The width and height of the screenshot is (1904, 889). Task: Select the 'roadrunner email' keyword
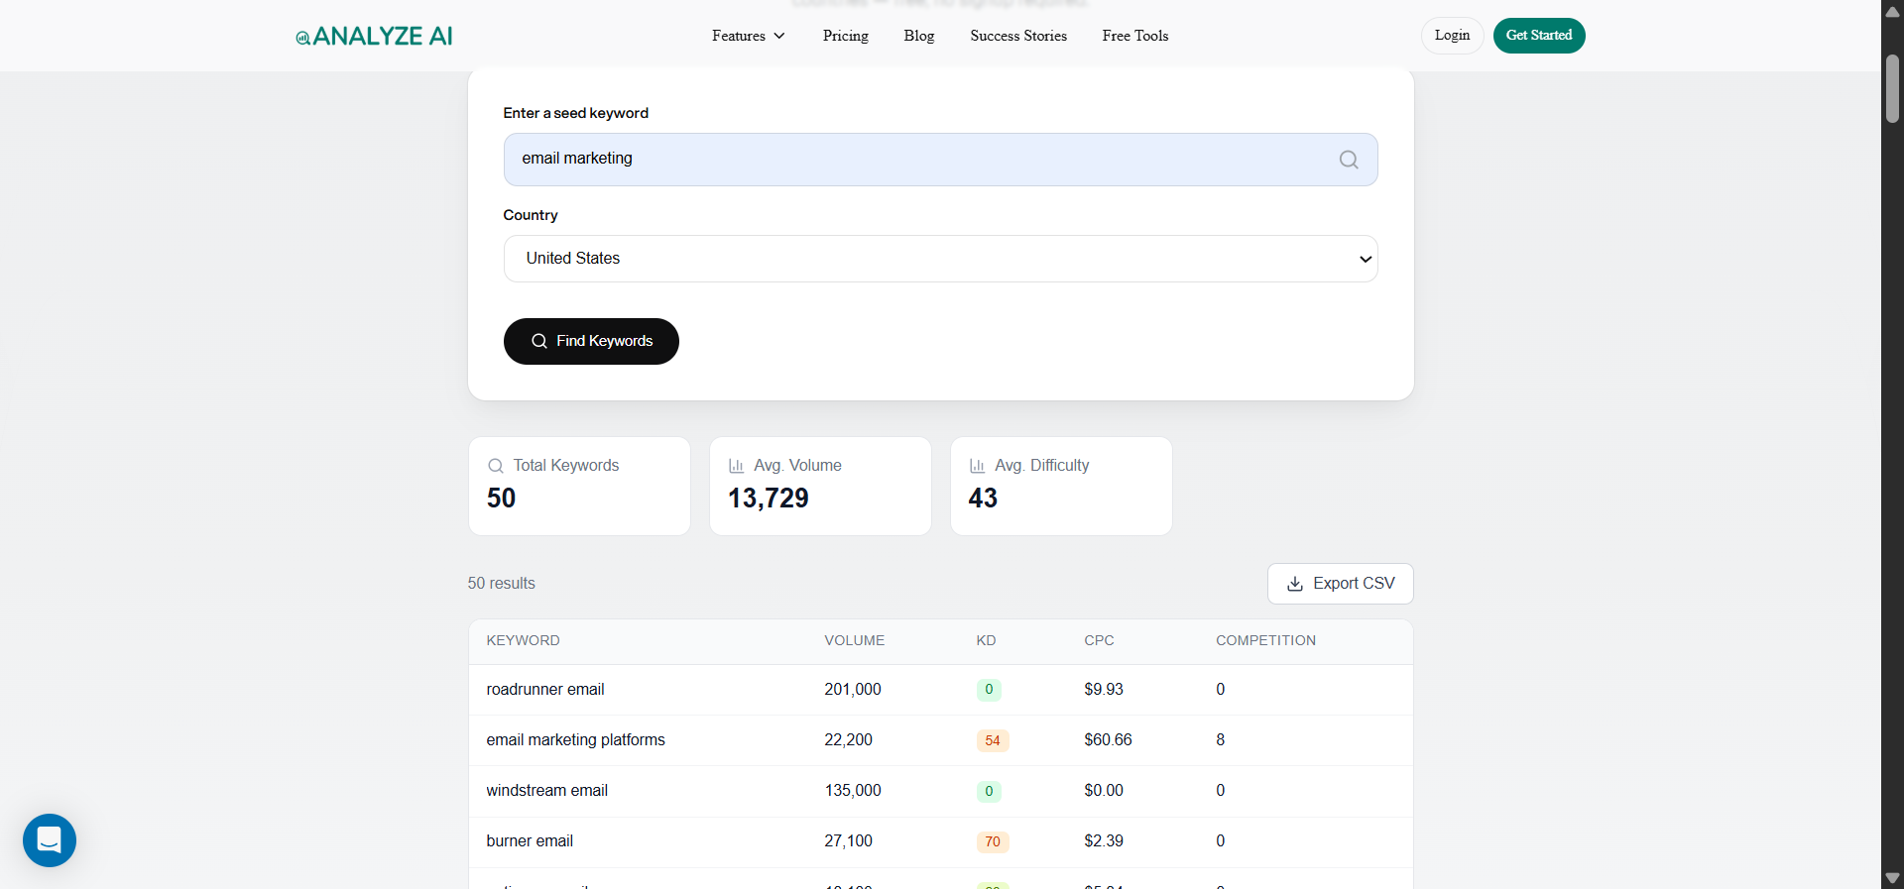[x=545, y=690]
